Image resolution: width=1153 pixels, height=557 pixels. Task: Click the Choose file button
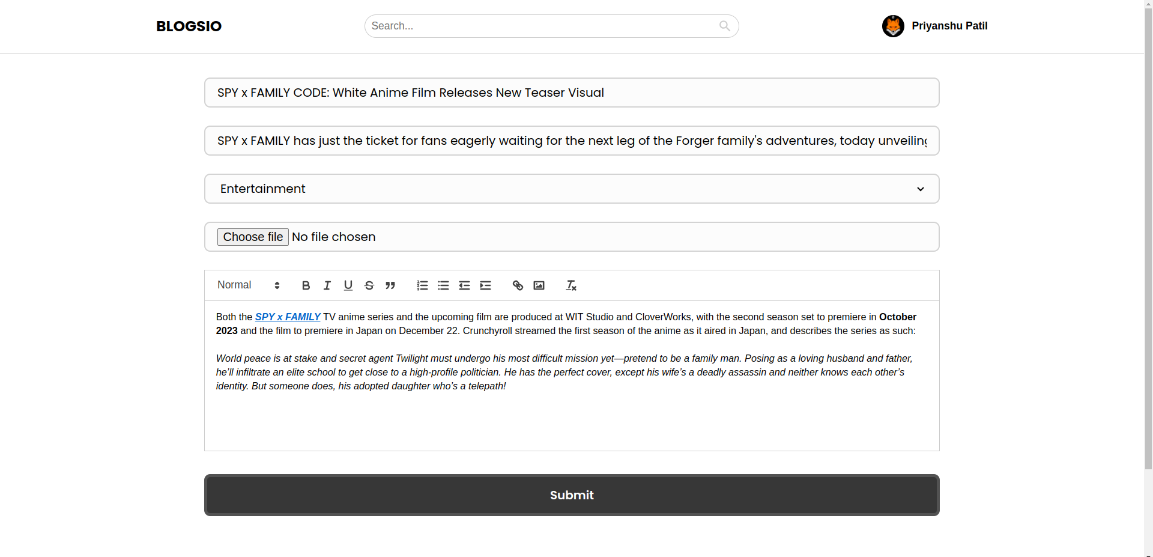(253, 237)
